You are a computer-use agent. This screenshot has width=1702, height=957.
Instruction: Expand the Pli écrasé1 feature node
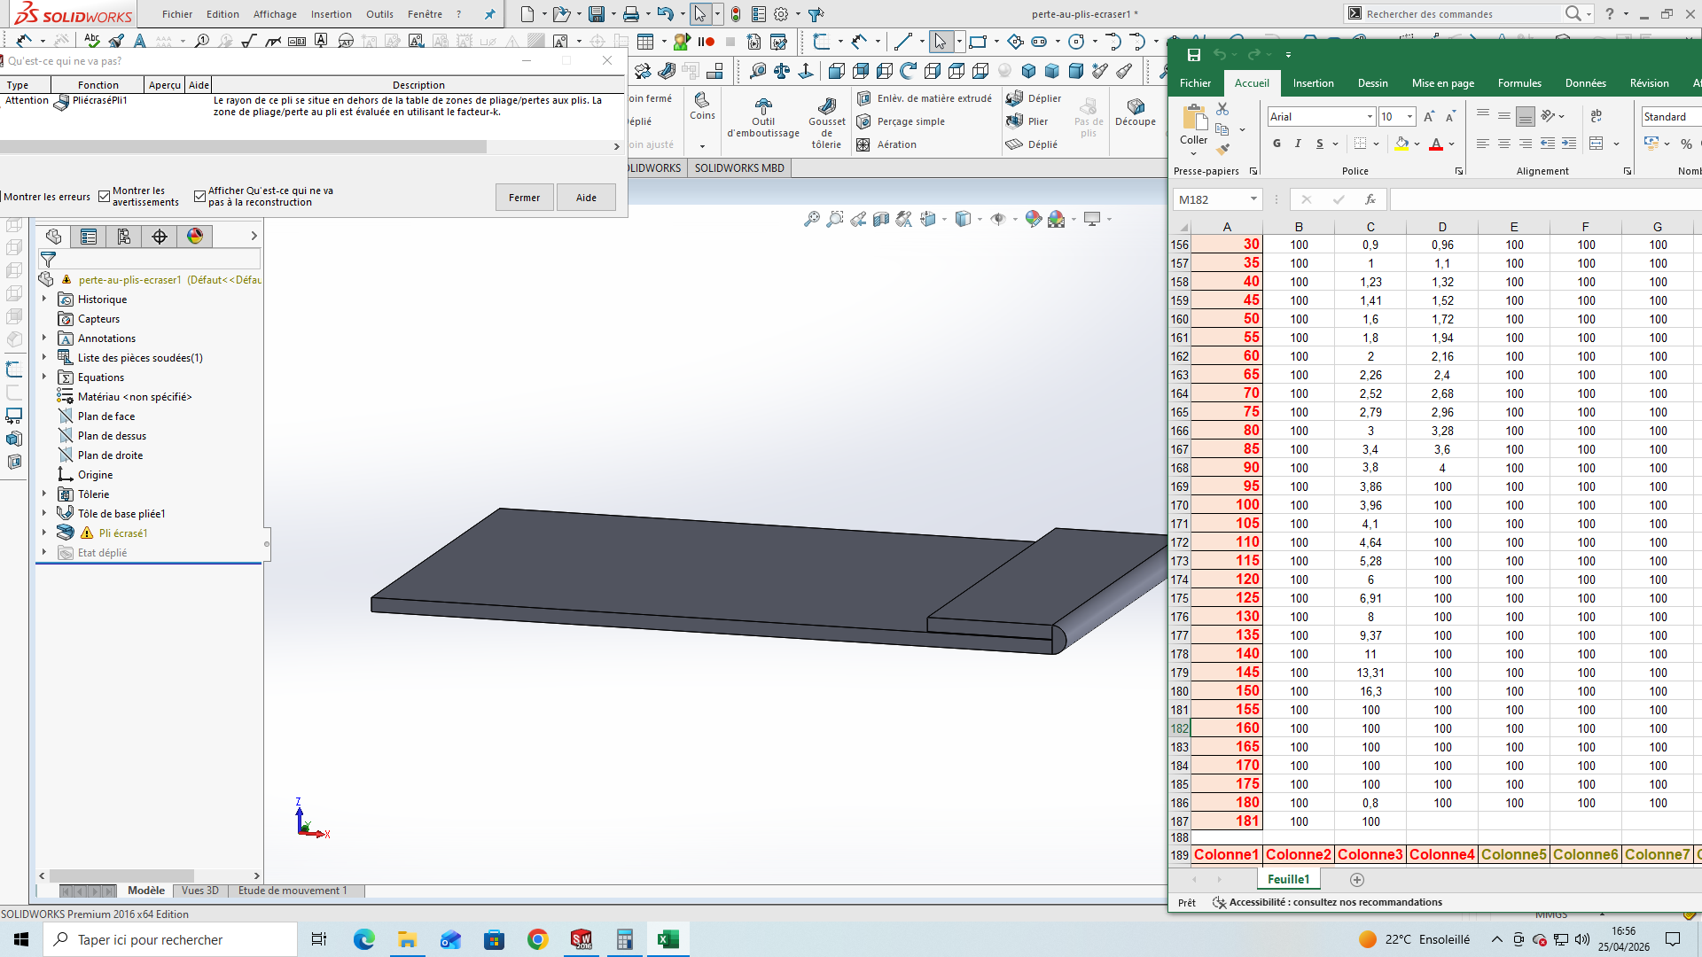click(x=44, y=533)
